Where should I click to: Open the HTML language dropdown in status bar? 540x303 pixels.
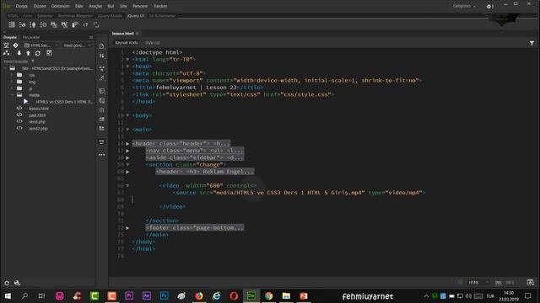point(478,283)
